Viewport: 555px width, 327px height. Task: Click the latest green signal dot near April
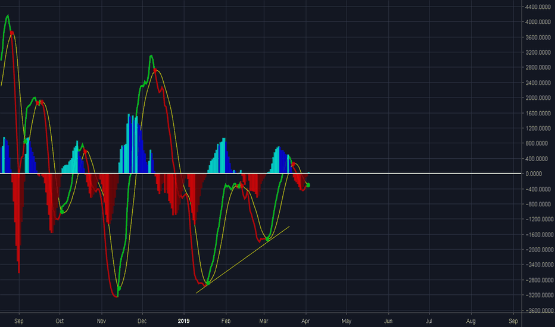coord(308,185)
